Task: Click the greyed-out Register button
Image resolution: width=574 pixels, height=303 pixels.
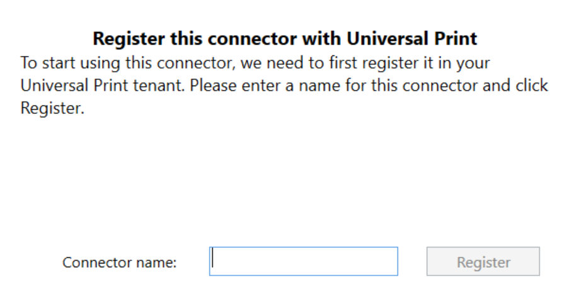Action: 483,262
